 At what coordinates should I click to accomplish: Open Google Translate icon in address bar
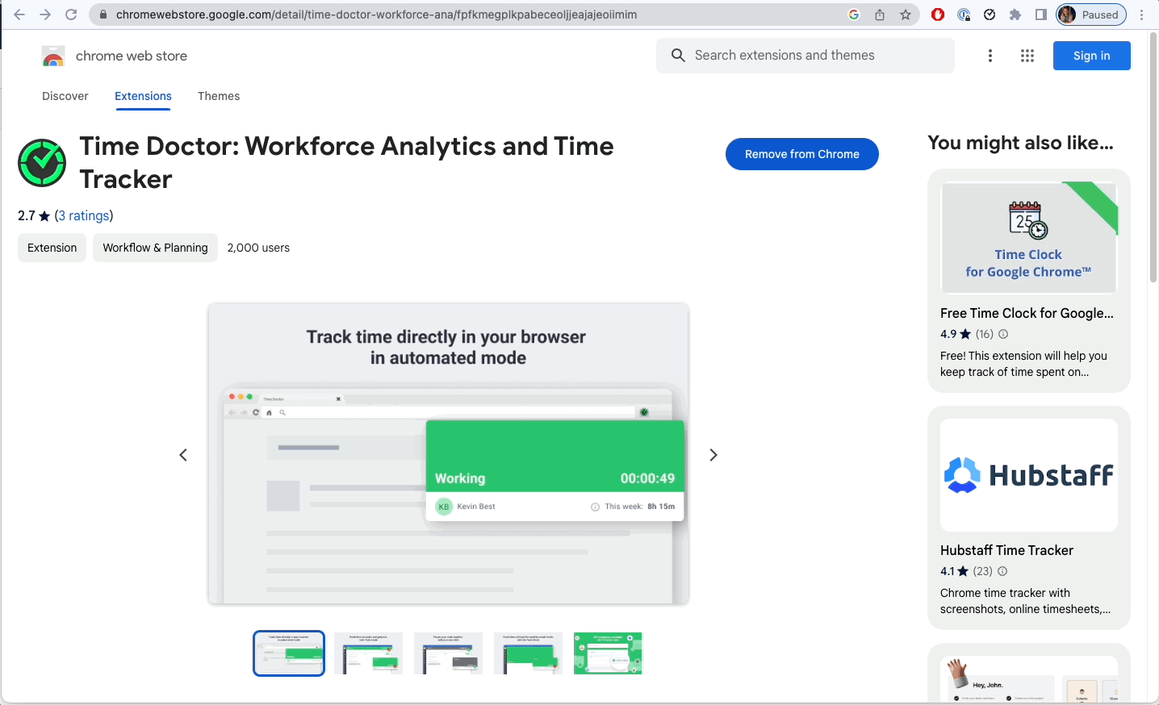pos(854,15)
